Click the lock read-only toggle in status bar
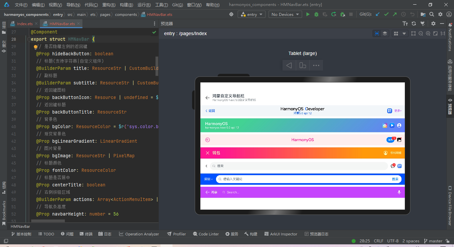The image size is (454, 247). [448, 241]
